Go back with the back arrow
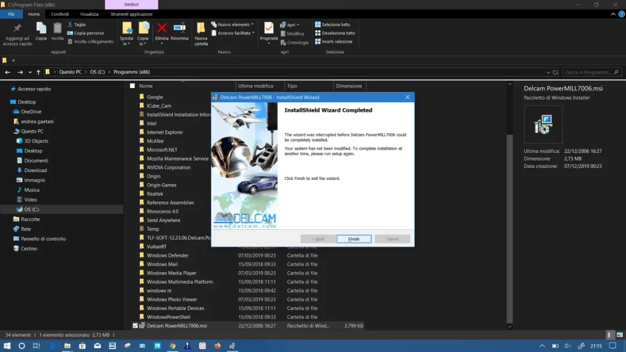Image resolution: width=626 pixels, height=352 pixels. [8, 72]
